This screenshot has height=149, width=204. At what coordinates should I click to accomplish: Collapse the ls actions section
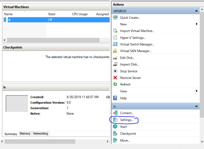196,107
